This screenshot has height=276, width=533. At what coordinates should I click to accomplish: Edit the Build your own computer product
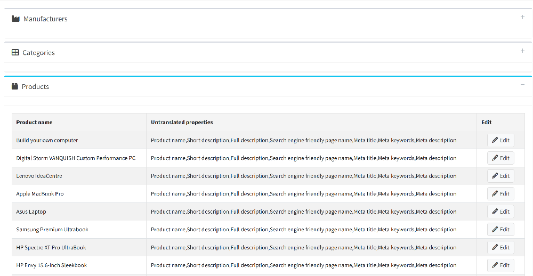(500, 140)
